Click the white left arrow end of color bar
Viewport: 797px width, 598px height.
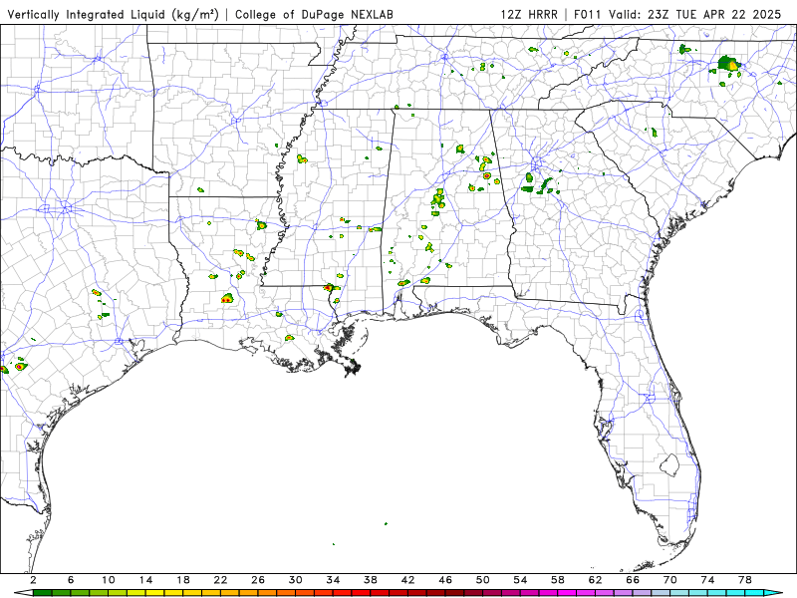click(x=23, y=593)
